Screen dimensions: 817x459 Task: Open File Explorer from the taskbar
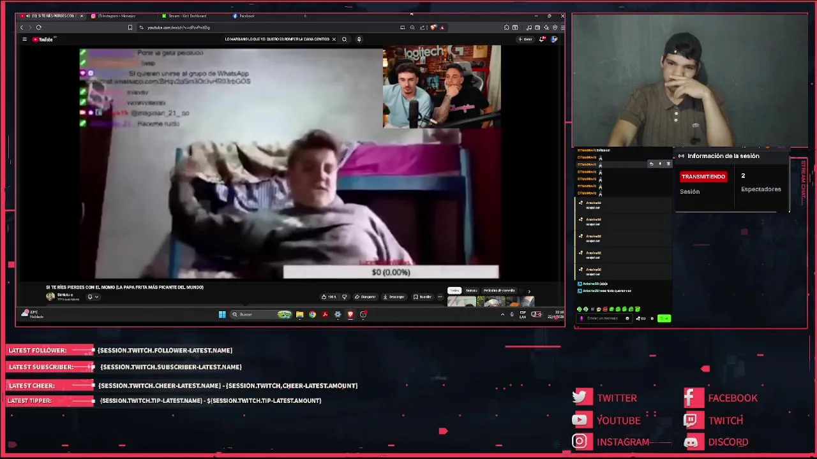click(x=299, y=314)
